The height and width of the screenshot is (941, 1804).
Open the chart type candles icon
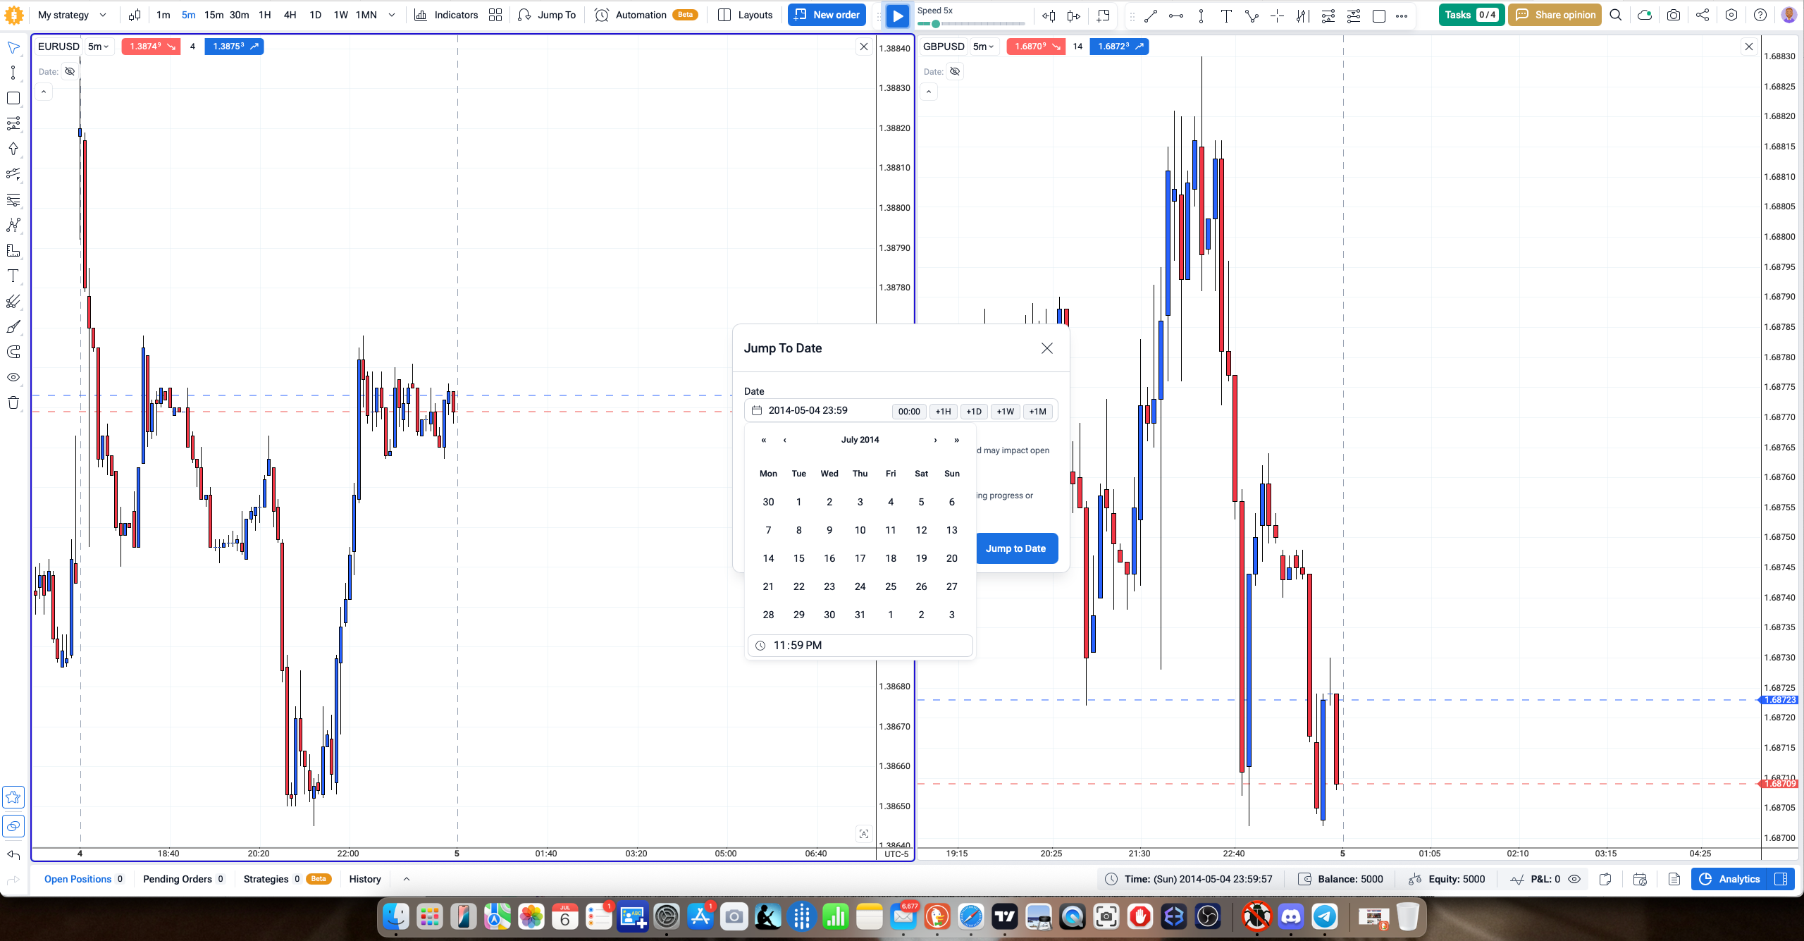(135, 15)
